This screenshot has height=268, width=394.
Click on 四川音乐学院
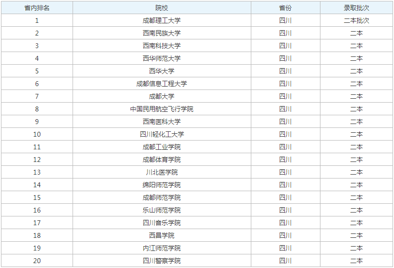[x=161, y=223]
